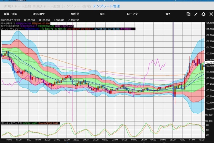Click the ストキャスティクス indicator label
The width and height of the screenshot is (214, 143).
(x=10, y=122)
